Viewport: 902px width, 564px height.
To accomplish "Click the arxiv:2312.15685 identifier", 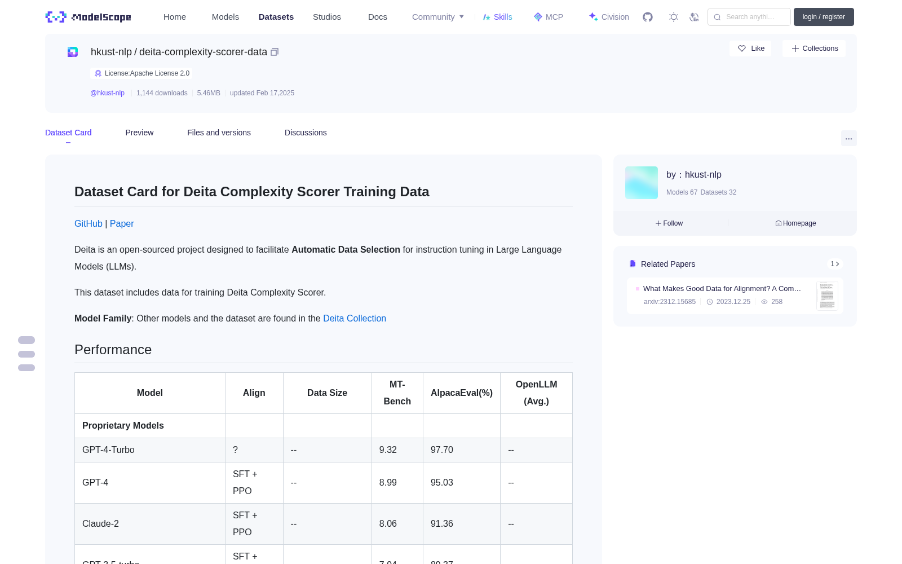I will [670, 302].
